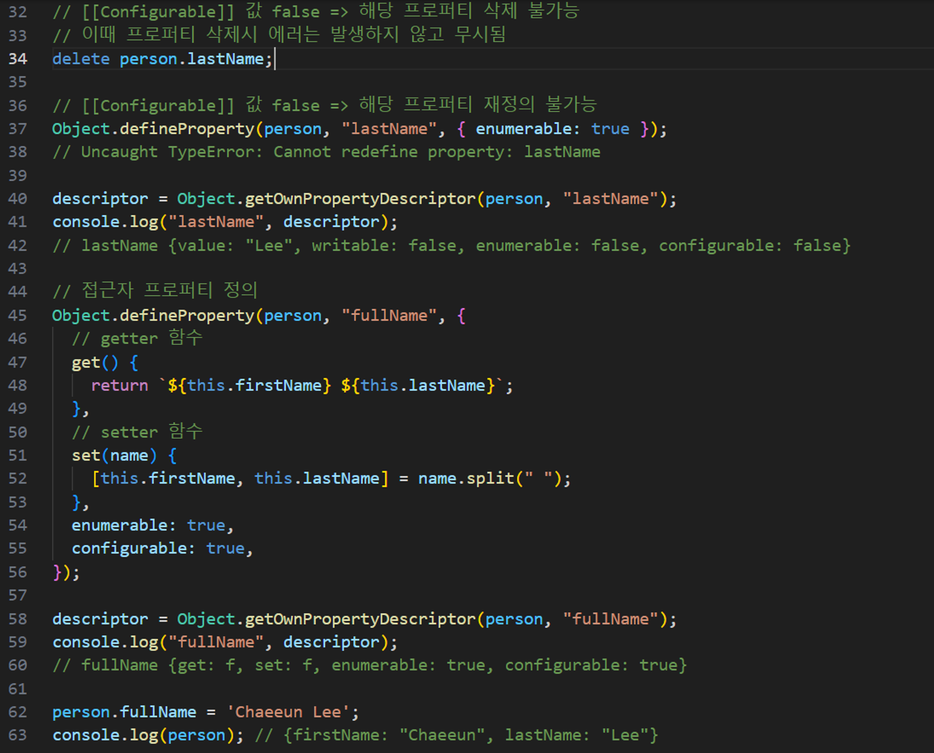The image size is (934, 753).
Task: Click the get() method name on line 47
Action: pyautogui.click(x=86, y=363)
